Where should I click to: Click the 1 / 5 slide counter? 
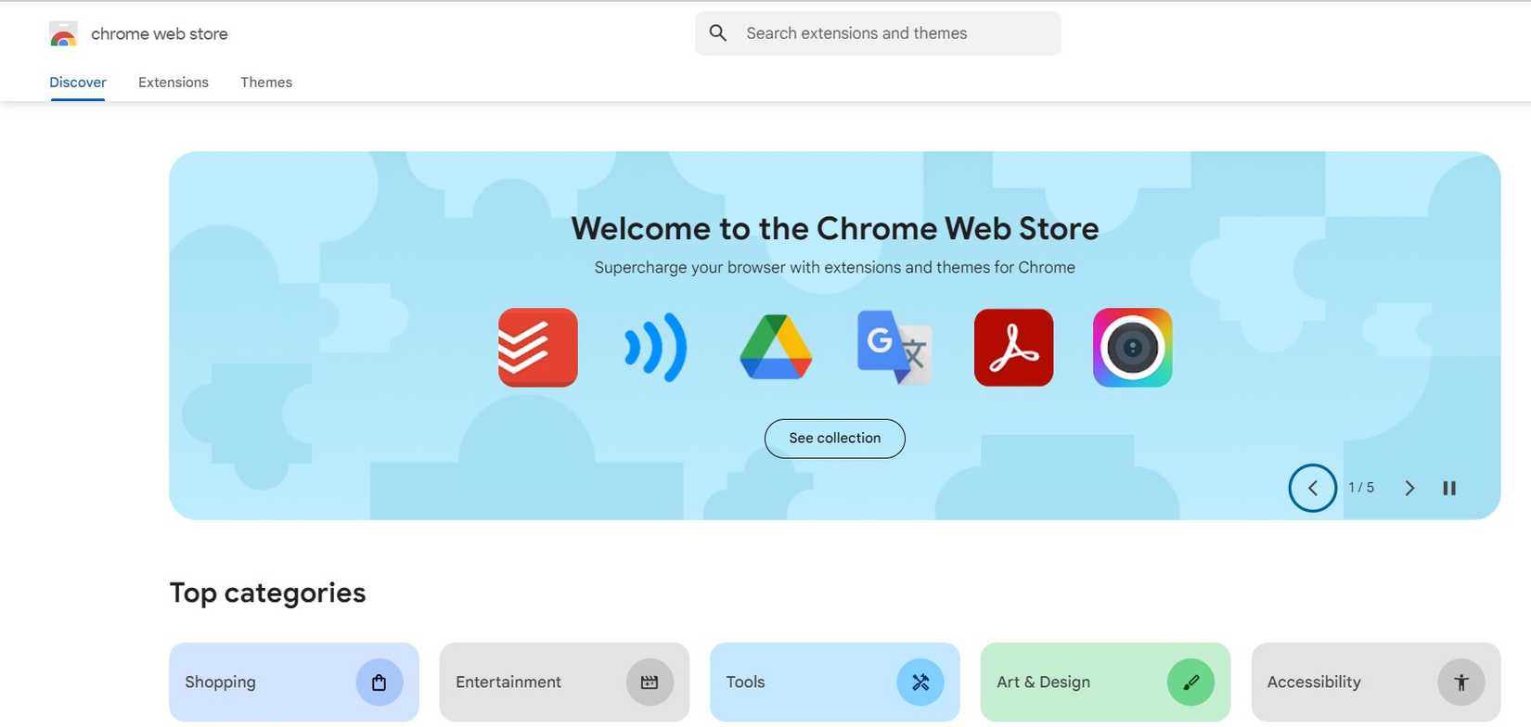(1361, 488)
